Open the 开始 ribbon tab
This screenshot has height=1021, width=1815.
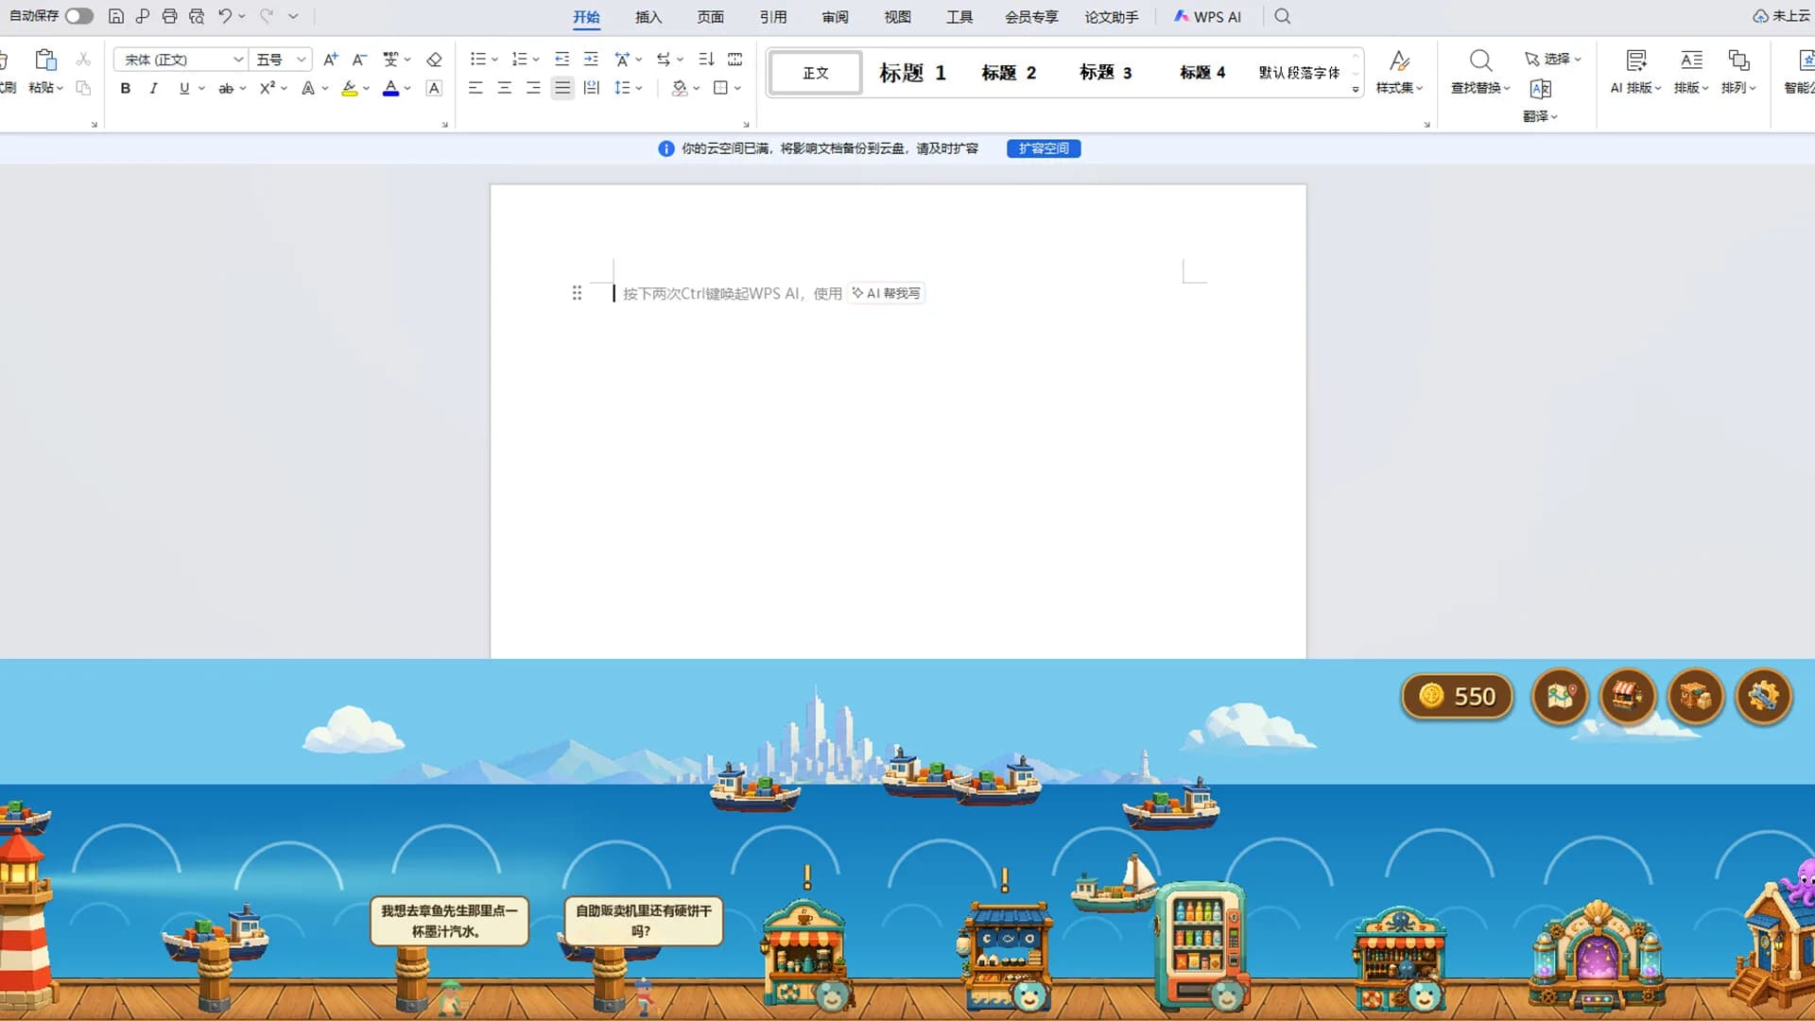point(586,17)
